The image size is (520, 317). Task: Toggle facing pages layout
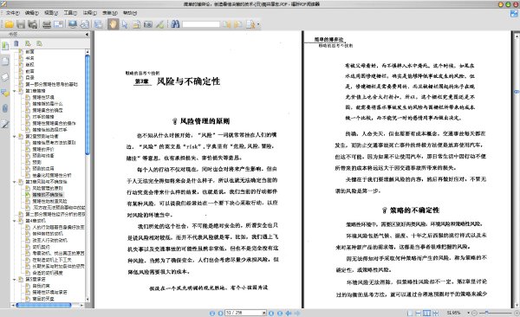point(426,313)
